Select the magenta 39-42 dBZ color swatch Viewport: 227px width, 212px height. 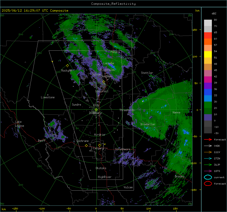pyautogui.click(x=208, y=80)
